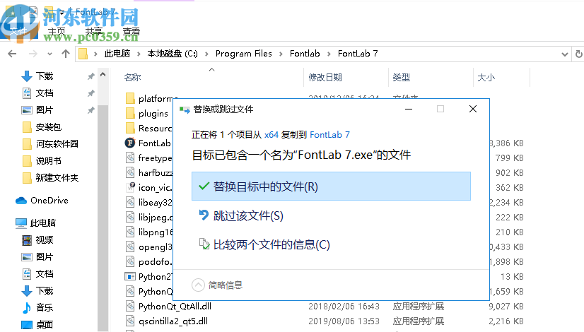Minimize the replace or skip dialog

(409, 109)
